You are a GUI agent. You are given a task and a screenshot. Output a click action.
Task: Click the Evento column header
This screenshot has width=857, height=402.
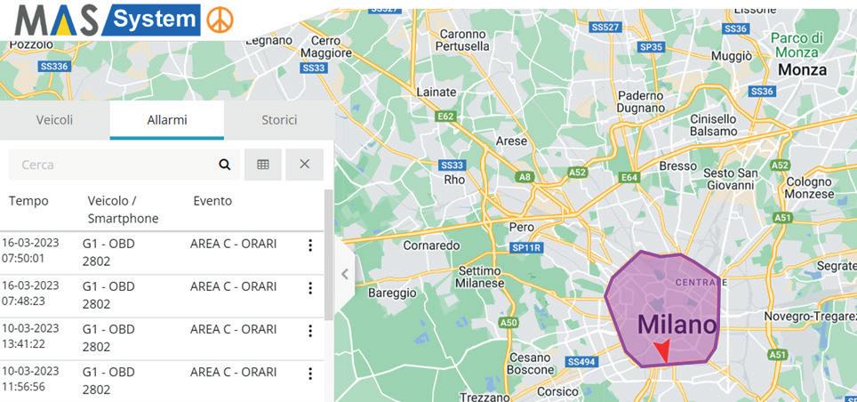(x=212, y=201)
